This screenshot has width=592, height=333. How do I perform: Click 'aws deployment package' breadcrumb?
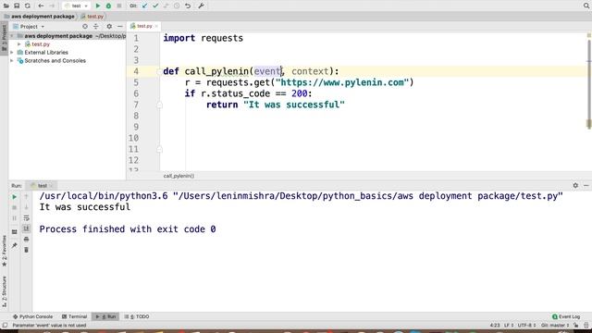43,17
